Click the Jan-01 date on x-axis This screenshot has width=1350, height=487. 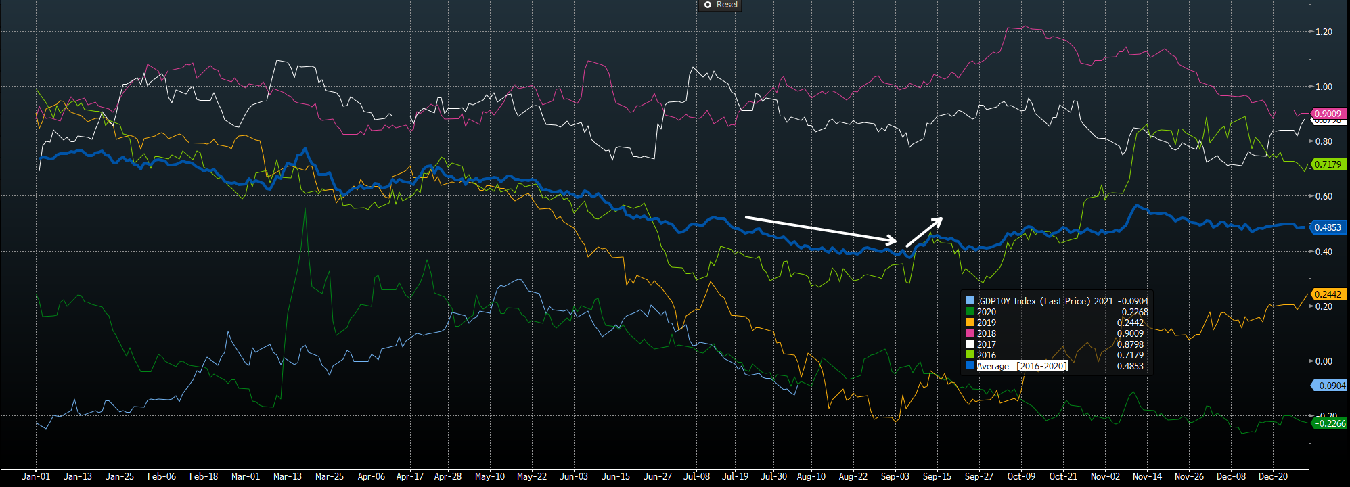point(36,476)
